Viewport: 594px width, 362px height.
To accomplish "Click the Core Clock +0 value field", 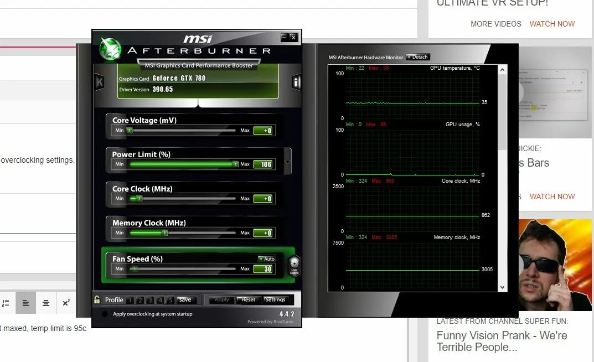I will [x=264, y=198].
